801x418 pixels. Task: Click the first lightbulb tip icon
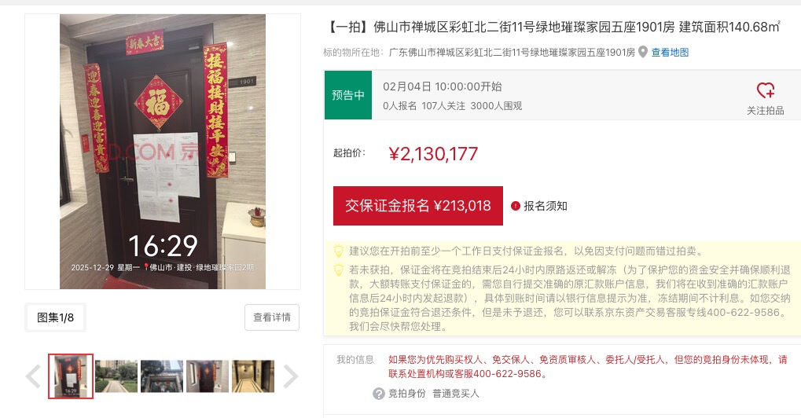click(338, 251)
